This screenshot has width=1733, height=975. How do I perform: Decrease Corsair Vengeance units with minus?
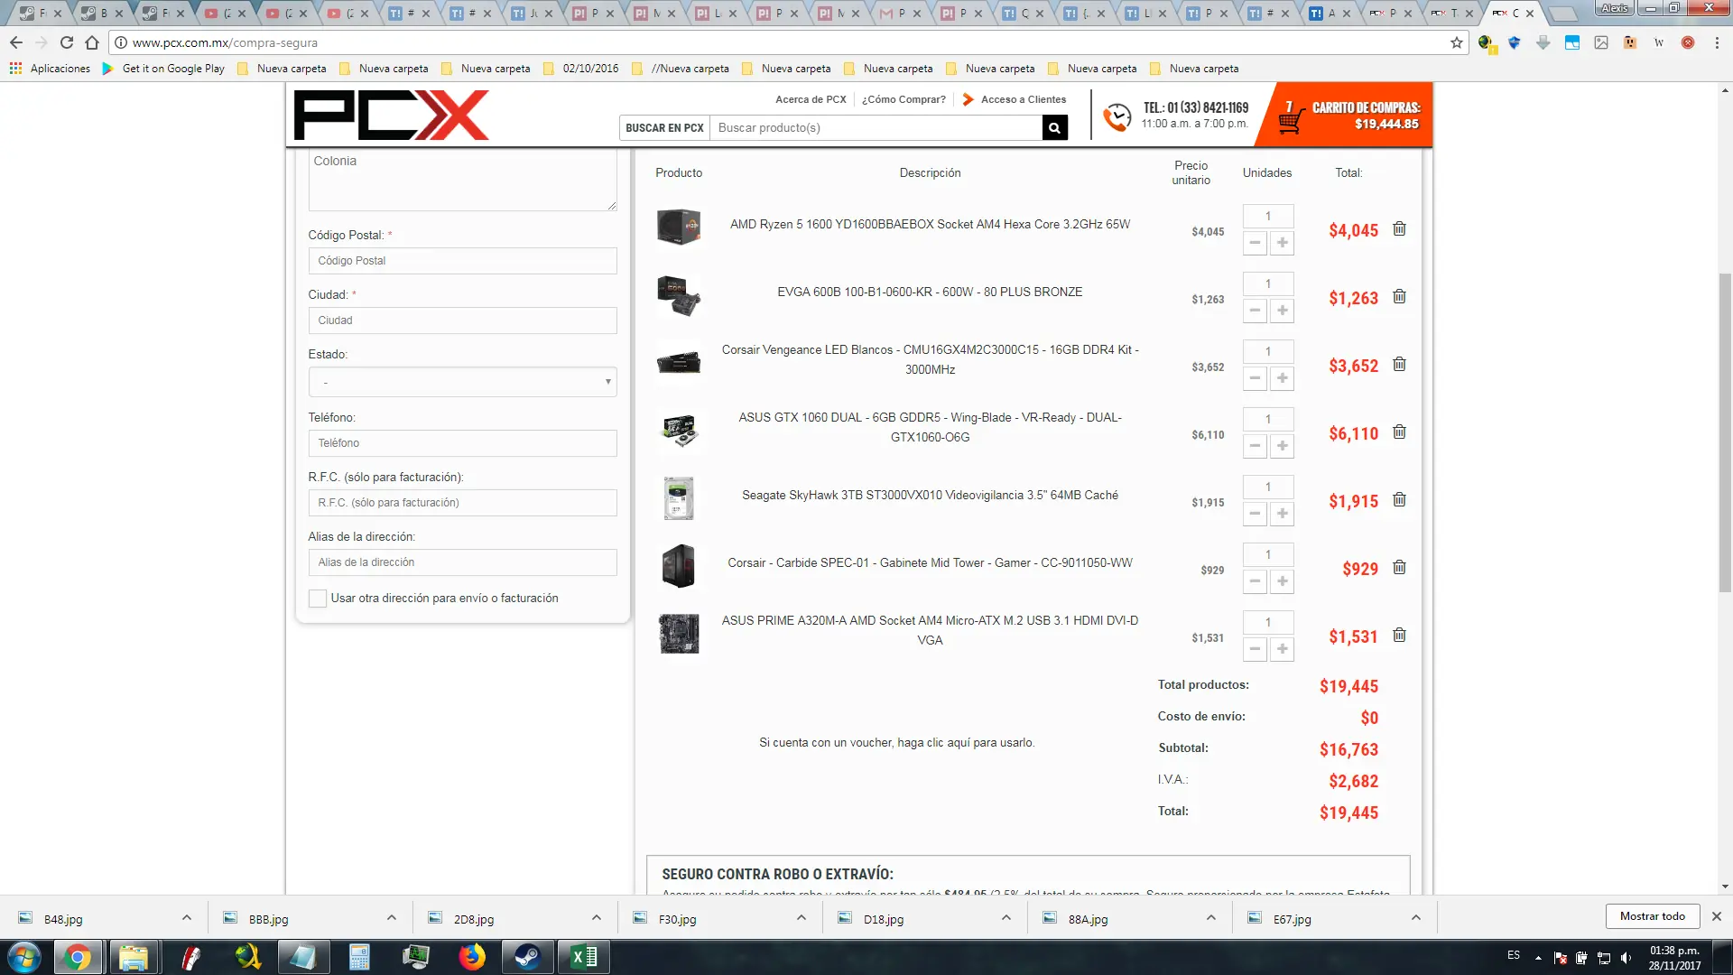(x=1255, y=378)
